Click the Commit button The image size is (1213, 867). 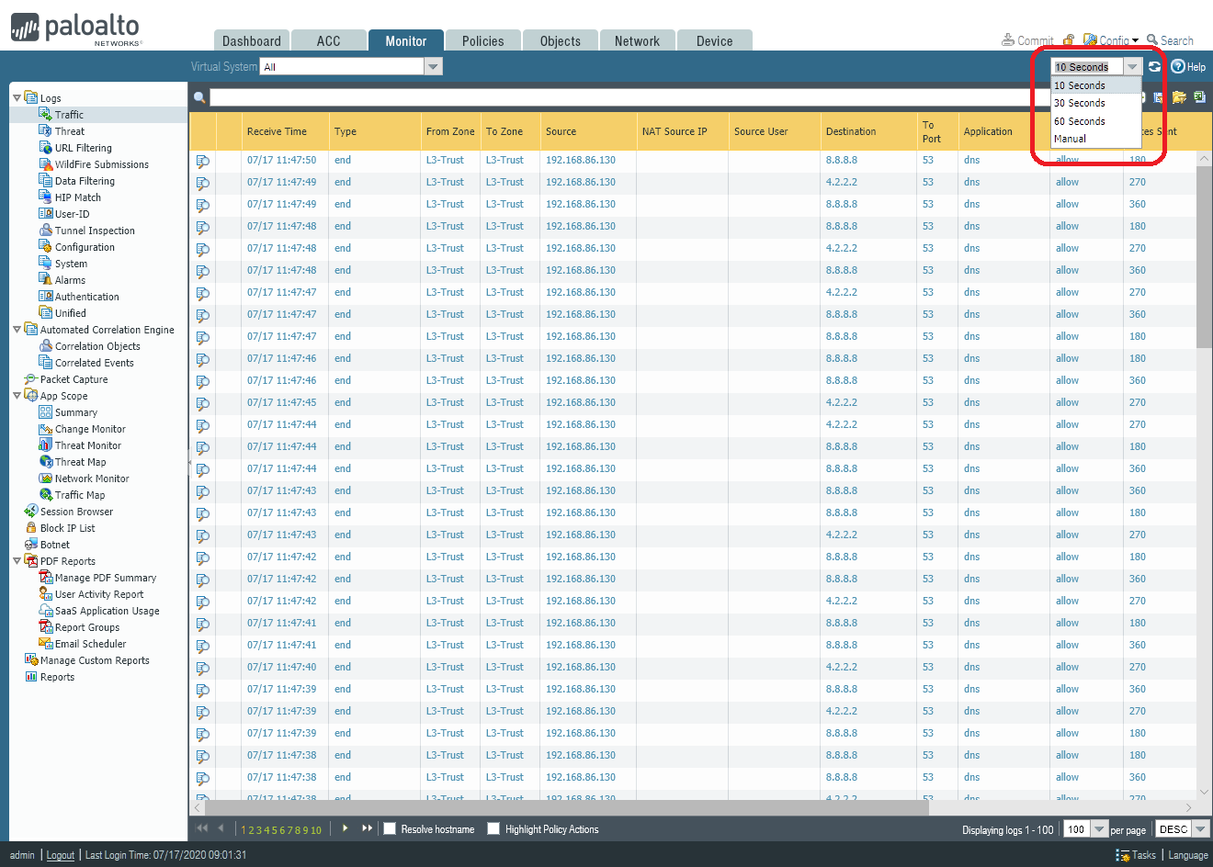[x=1027, y=40]
